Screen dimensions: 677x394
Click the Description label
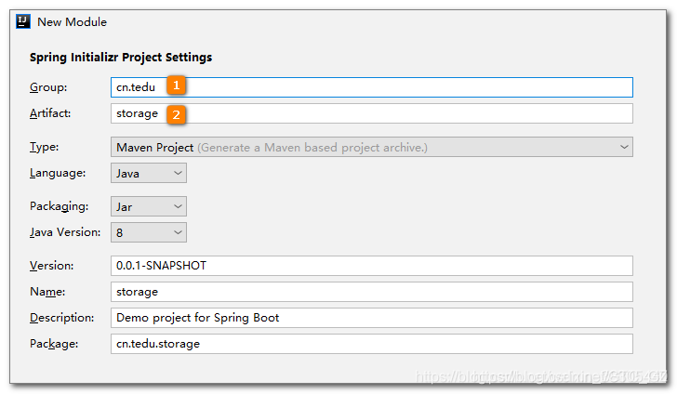tap(61, 318)
